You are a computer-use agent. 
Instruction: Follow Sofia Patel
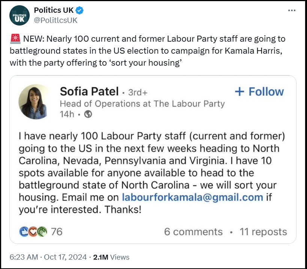[x=259, y=92]
